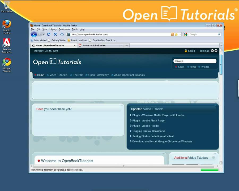Select the Images search option
This screenshot has height=191, width=239.
(x=204, y=67)
